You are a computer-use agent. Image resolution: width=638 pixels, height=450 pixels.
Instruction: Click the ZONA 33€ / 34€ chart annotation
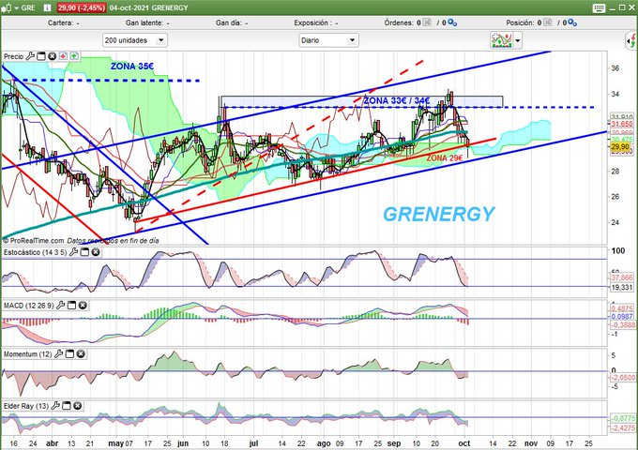(x=397, y=100)
